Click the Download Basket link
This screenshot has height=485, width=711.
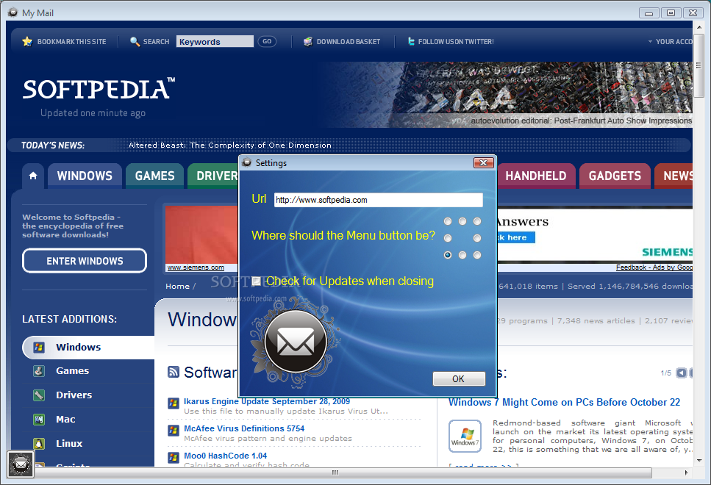pos(349,42)
